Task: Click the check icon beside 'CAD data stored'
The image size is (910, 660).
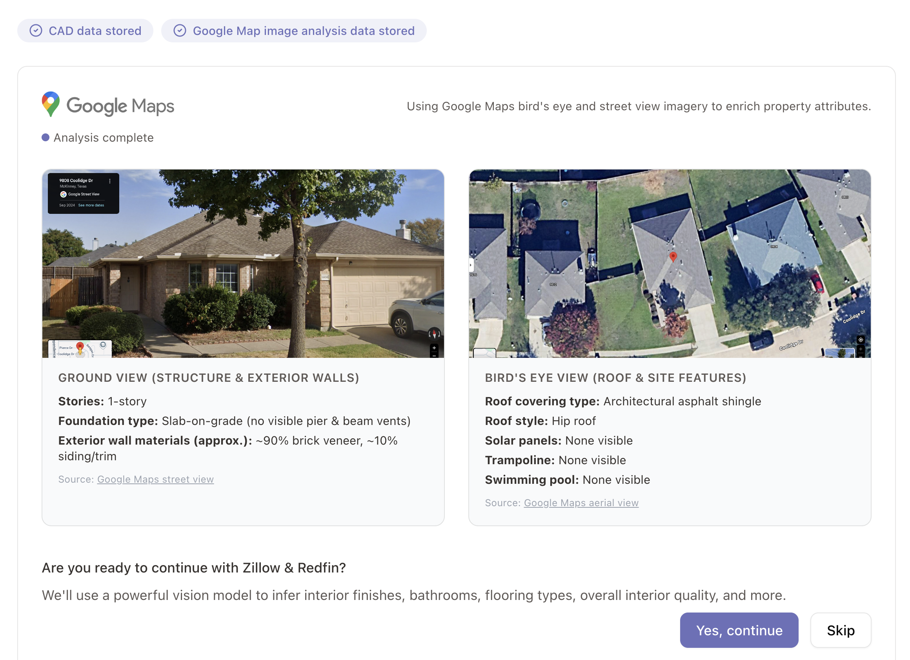Action: tap(36, 31)
